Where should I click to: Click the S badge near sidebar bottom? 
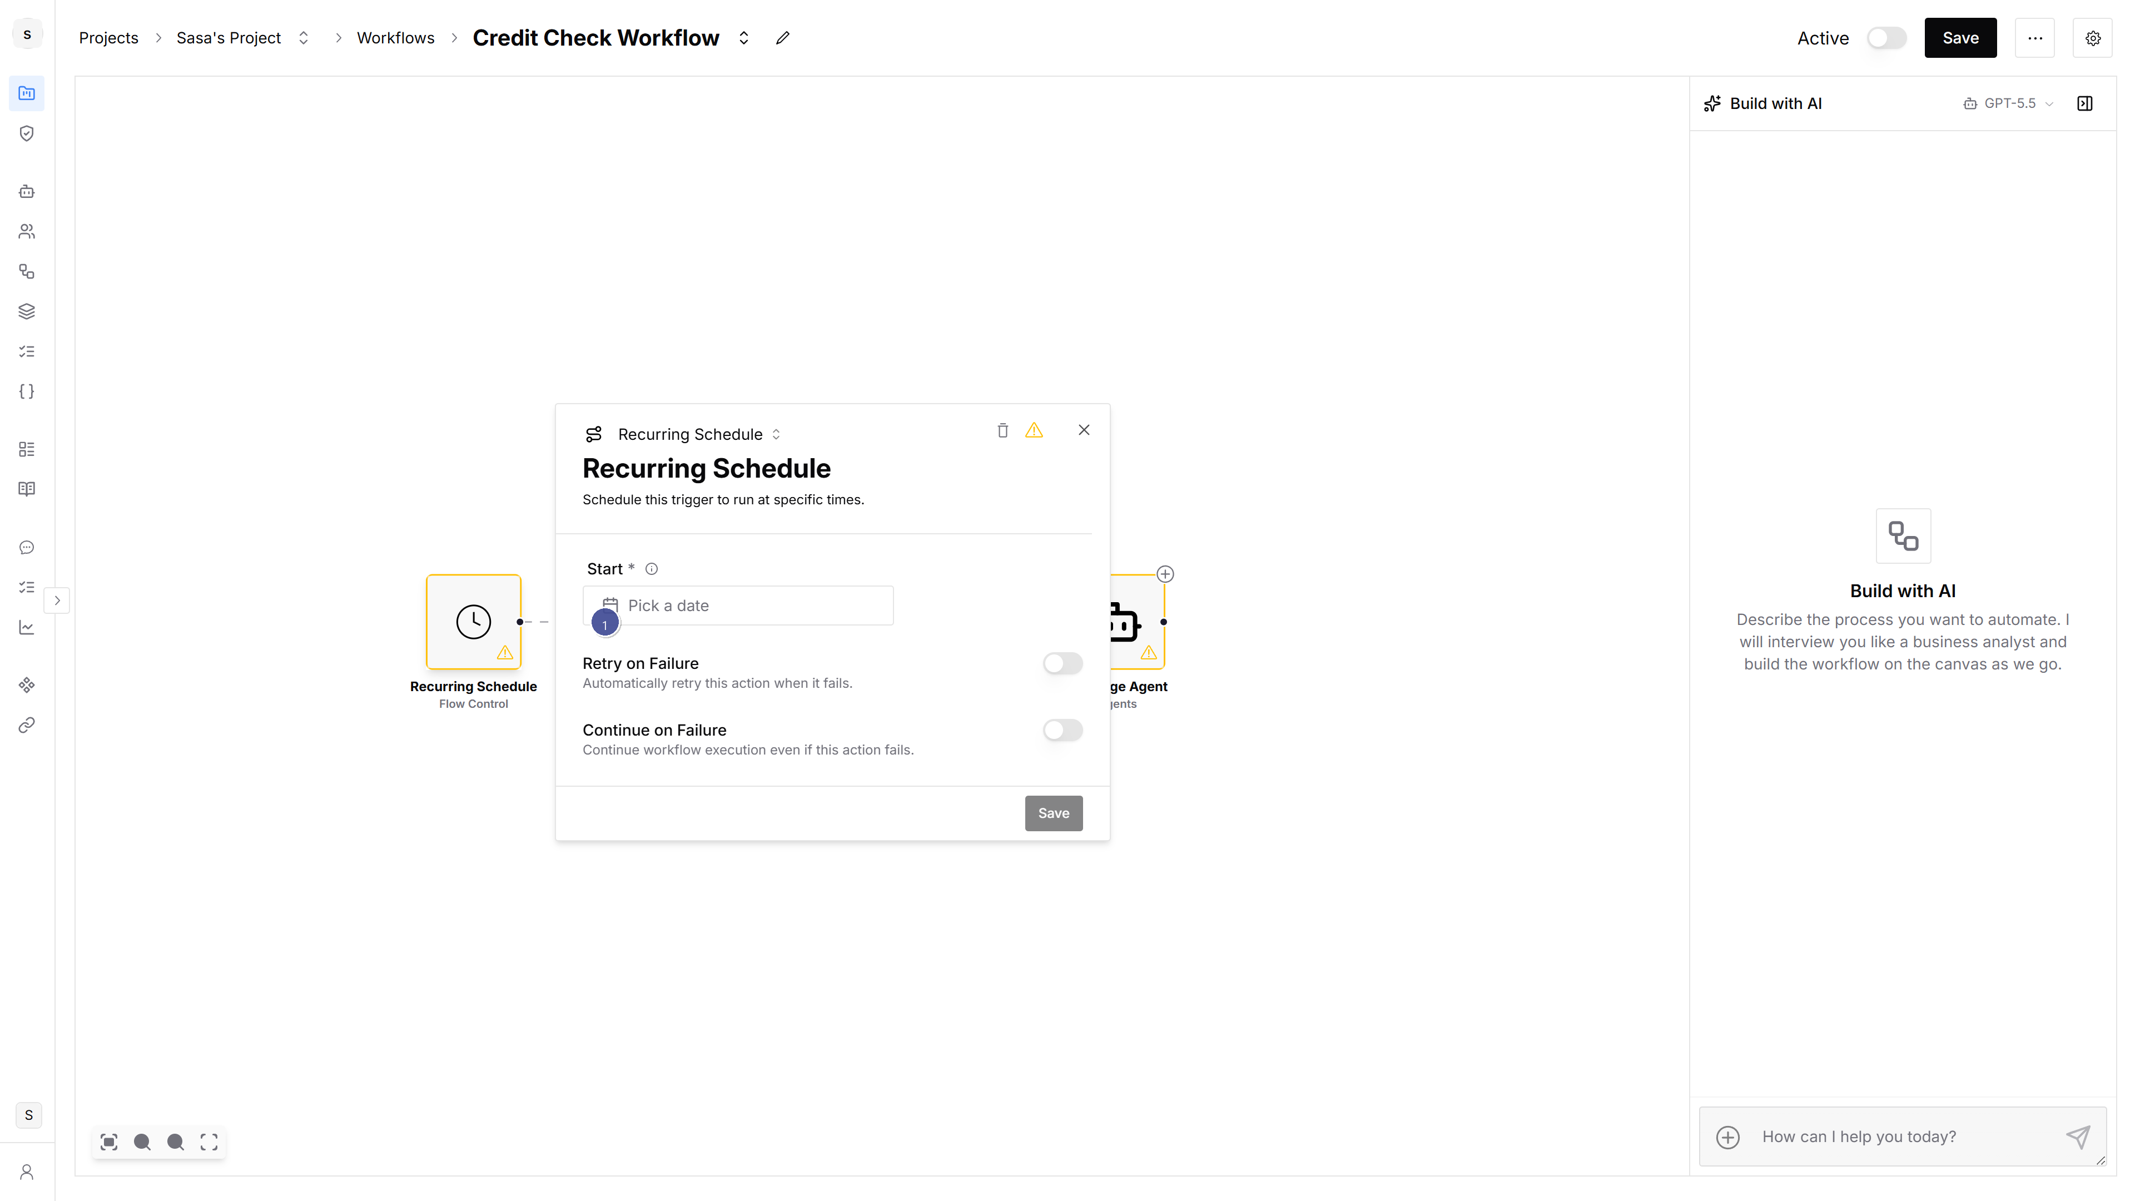click(28, 1115)
